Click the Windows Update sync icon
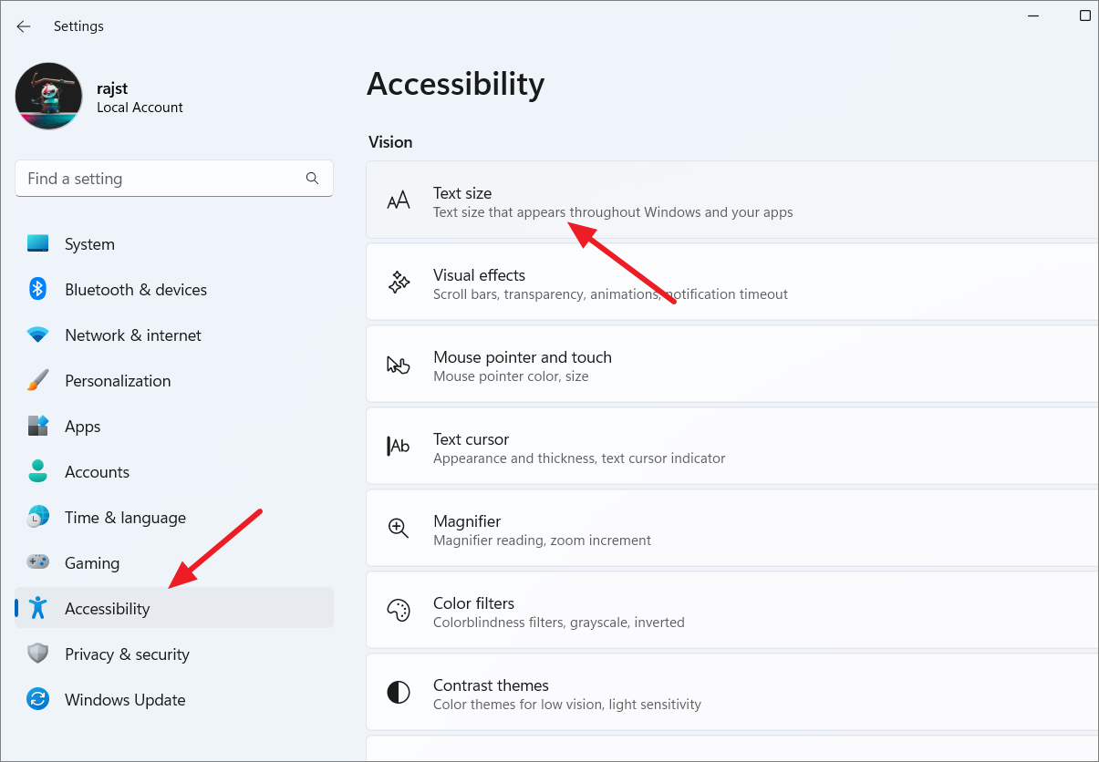Image resolution: width=1099 pixels, height=762 pixels. pyautogui.click(x=37, y=700)
